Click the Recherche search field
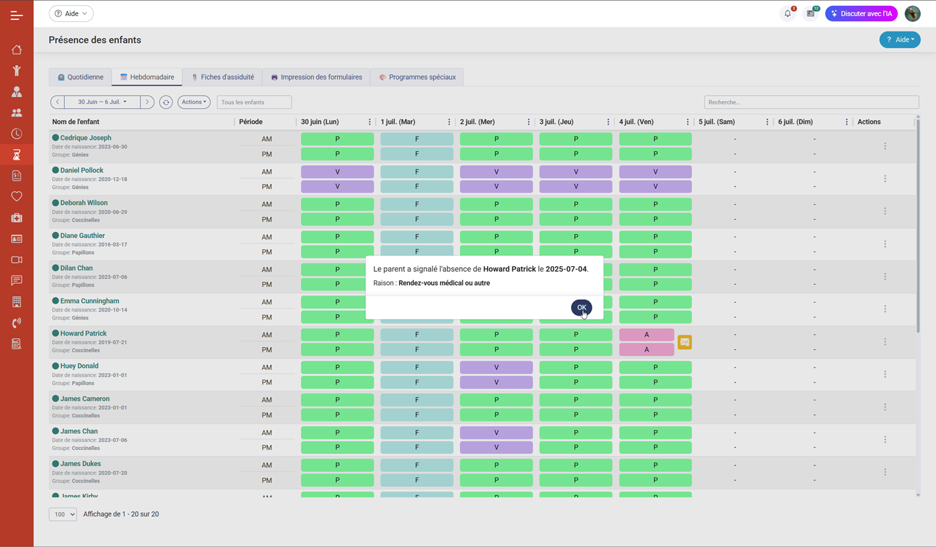This screenshot has height=547, width=936. [x=811, y=102]
